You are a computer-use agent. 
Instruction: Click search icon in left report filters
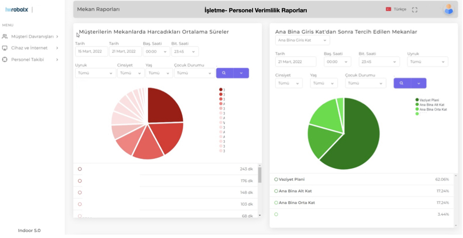click(224, 73)
